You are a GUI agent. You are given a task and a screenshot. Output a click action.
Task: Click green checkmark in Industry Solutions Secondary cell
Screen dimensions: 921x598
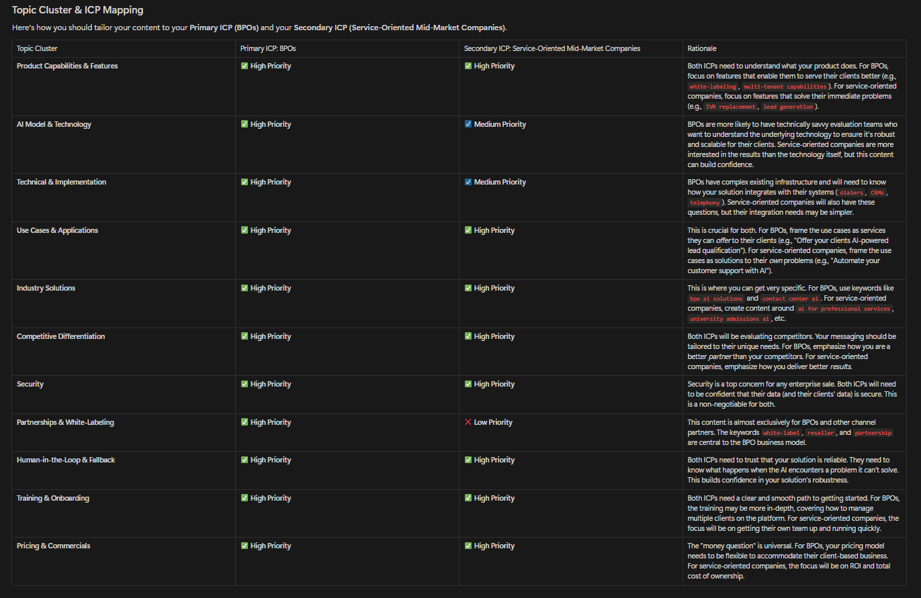click(468, 288)
